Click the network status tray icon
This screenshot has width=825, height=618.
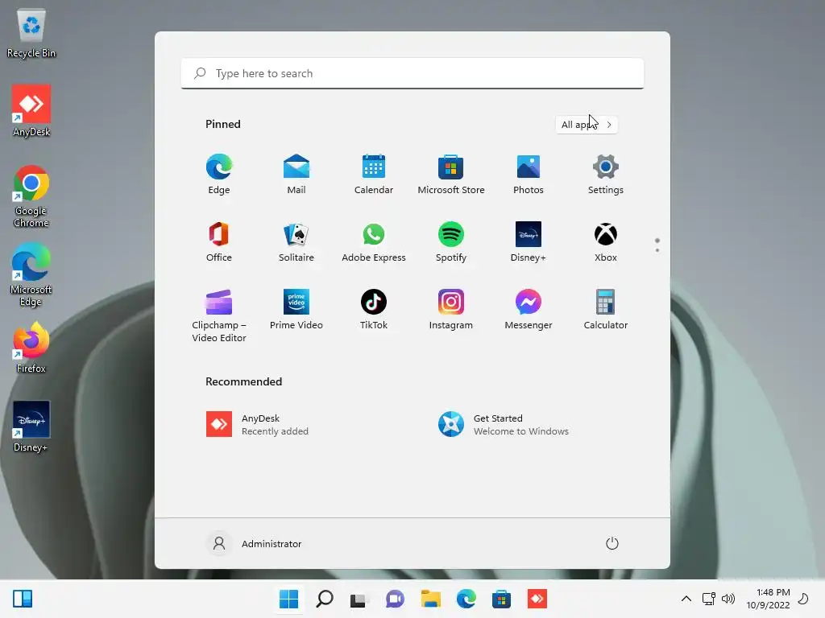[709, 599]
